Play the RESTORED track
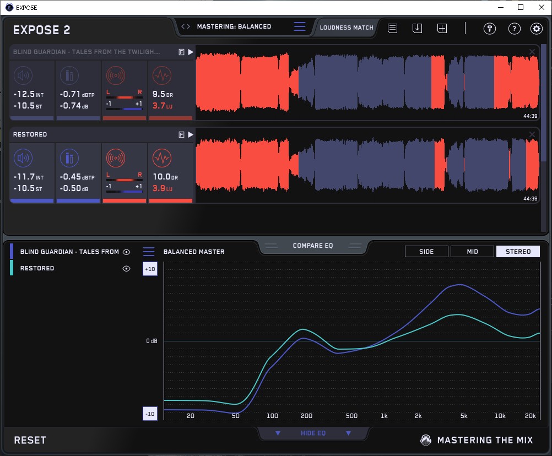The height and width of the screenshot is (456, 552). tap(191, 135)
